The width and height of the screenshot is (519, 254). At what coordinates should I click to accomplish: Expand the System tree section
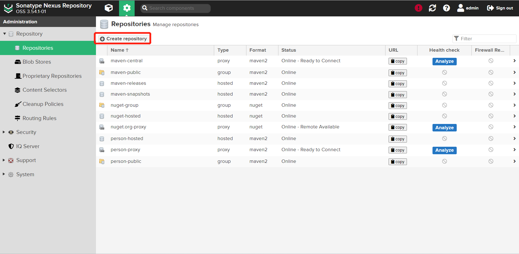pos(4,174)
